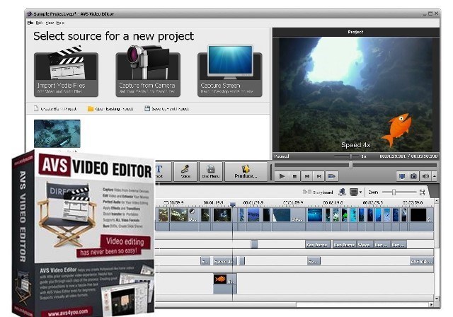
Task: Click the timeline scroll-right arrow
Action: pyautogui.click(x=431, y=304)
